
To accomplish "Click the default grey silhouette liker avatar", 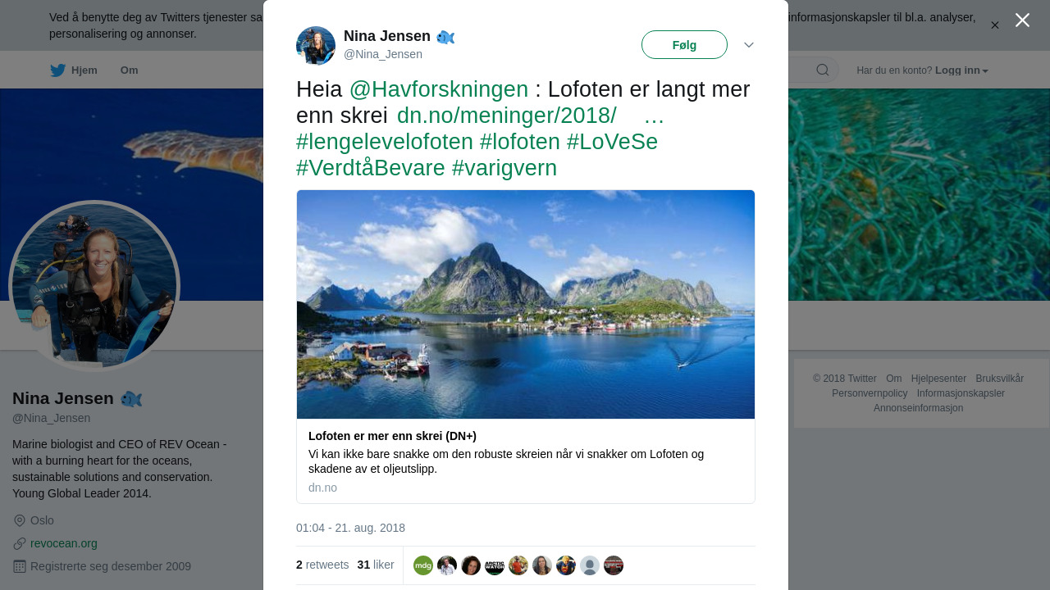I will tap(590, 565).
